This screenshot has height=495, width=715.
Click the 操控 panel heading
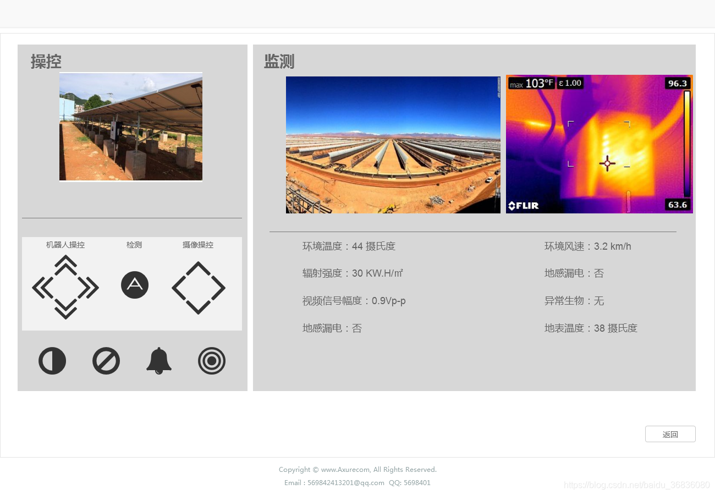46,62
